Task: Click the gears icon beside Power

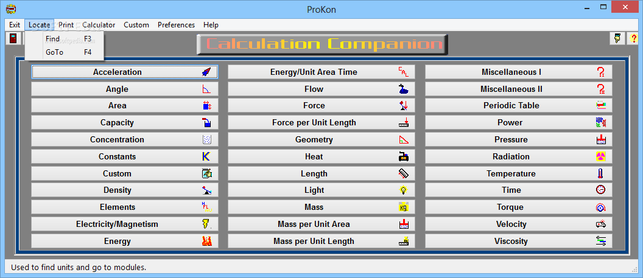Action: (601, 122)
